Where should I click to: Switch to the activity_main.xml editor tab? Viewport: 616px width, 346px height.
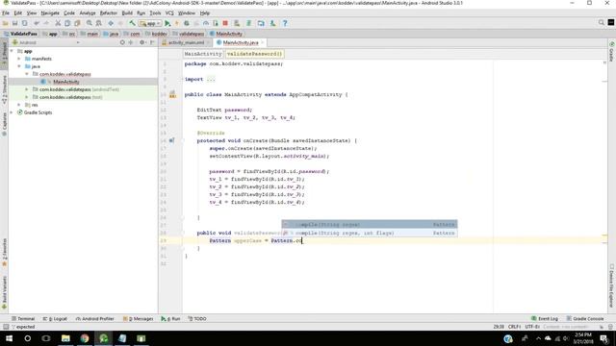point(186,42)
